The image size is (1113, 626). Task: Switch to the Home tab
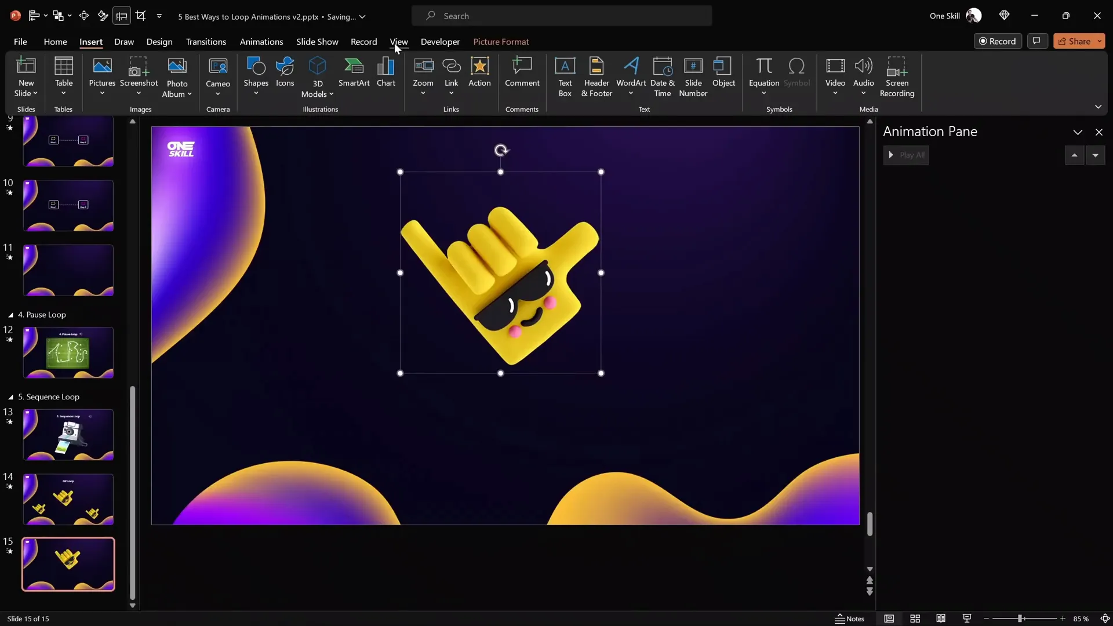point(55,42)
